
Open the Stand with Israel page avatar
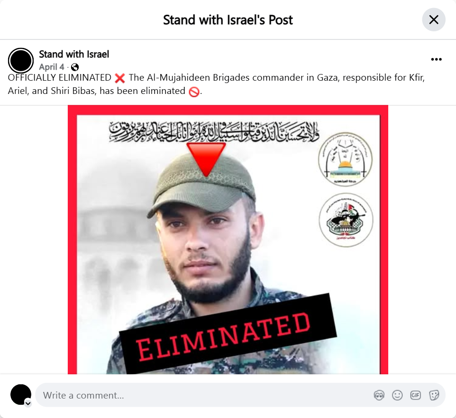[21, 61]
